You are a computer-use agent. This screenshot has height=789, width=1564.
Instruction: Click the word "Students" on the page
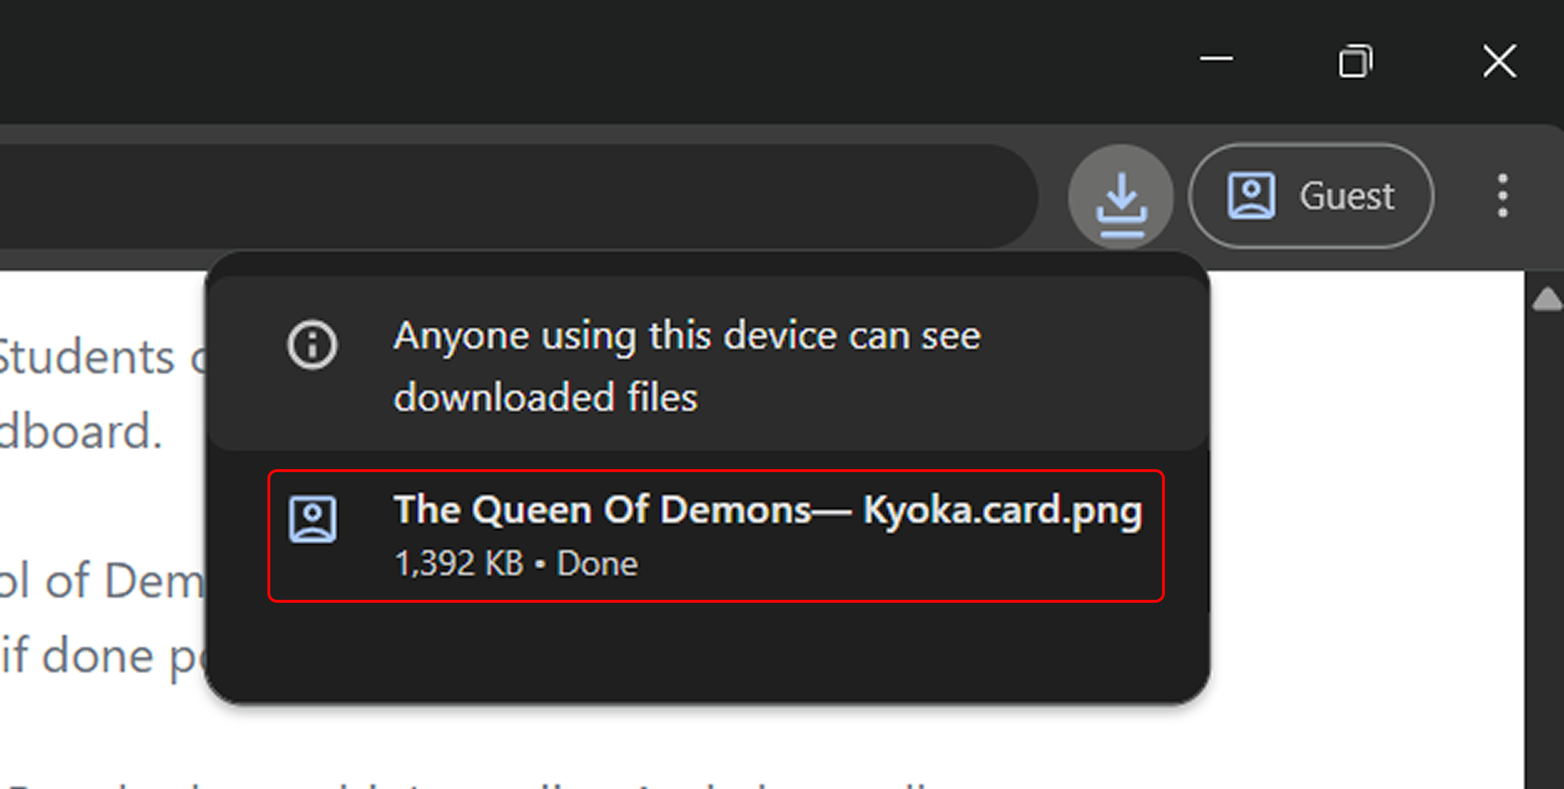[86, 358]
